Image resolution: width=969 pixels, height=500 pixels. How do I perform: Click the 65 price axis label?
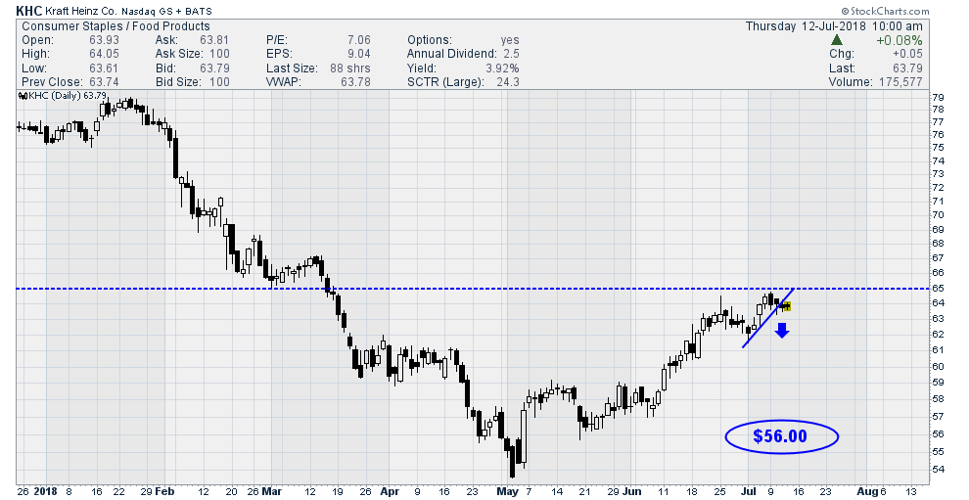click(938, 288)
